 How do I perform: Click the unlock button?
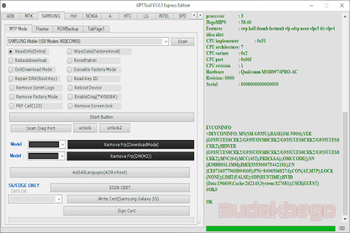pyautogui.click(x=85, y=128)
